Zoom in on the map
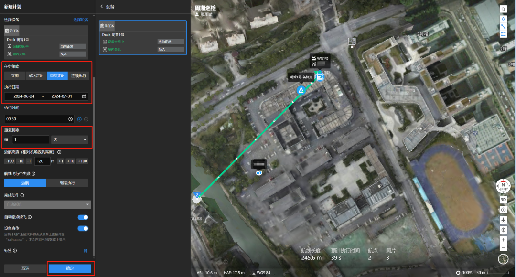The width and height of the screenshot is (516, 277). (503, 240)
